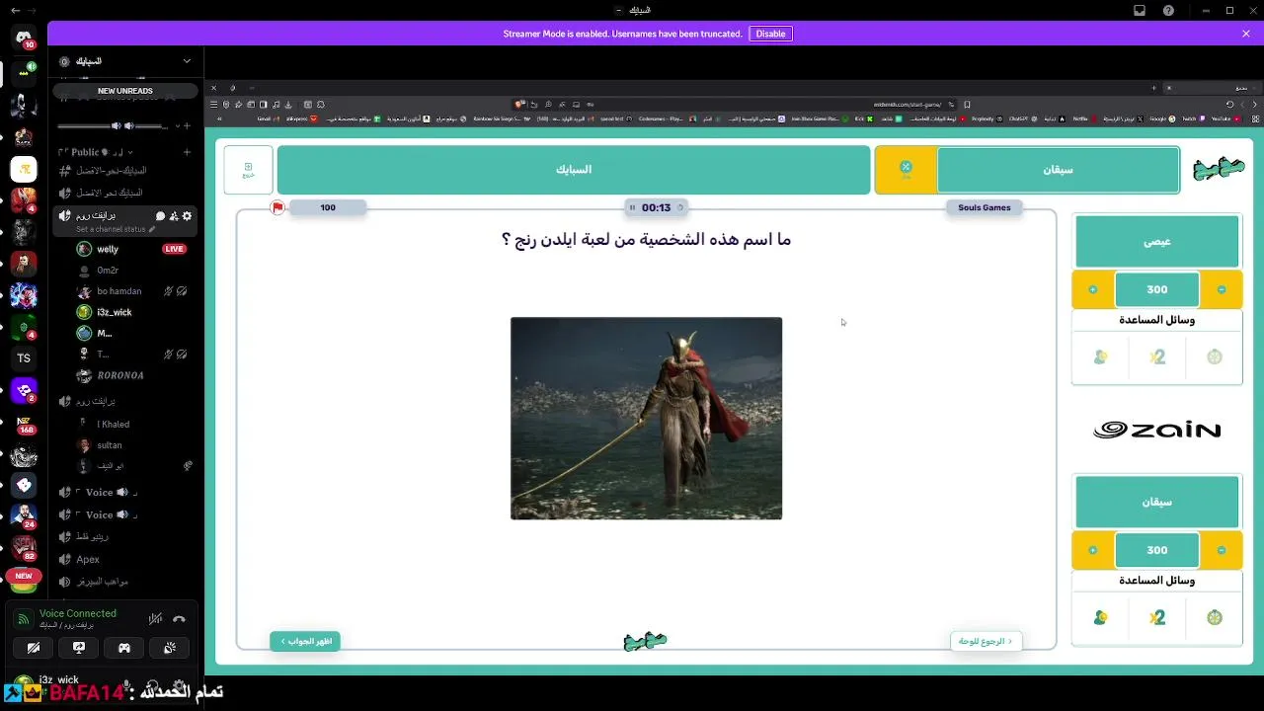Select user RORONOA in the voice channel
This screenshot has height=711, width=1264.
pyautogui.click(x=119, y=375)
